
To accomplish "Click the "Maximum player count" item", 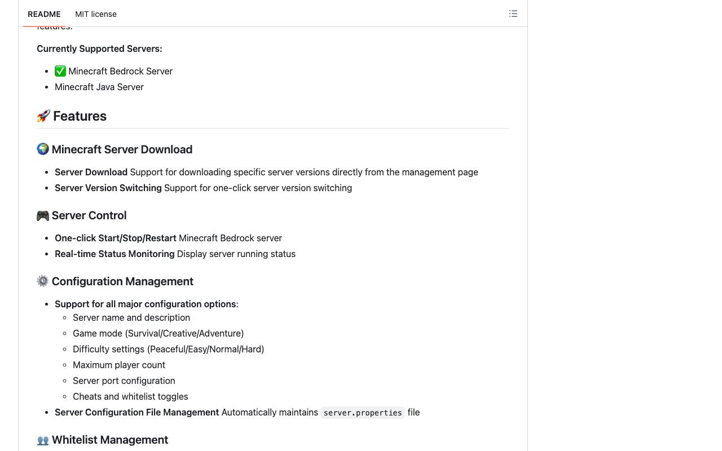I will 119,365.
